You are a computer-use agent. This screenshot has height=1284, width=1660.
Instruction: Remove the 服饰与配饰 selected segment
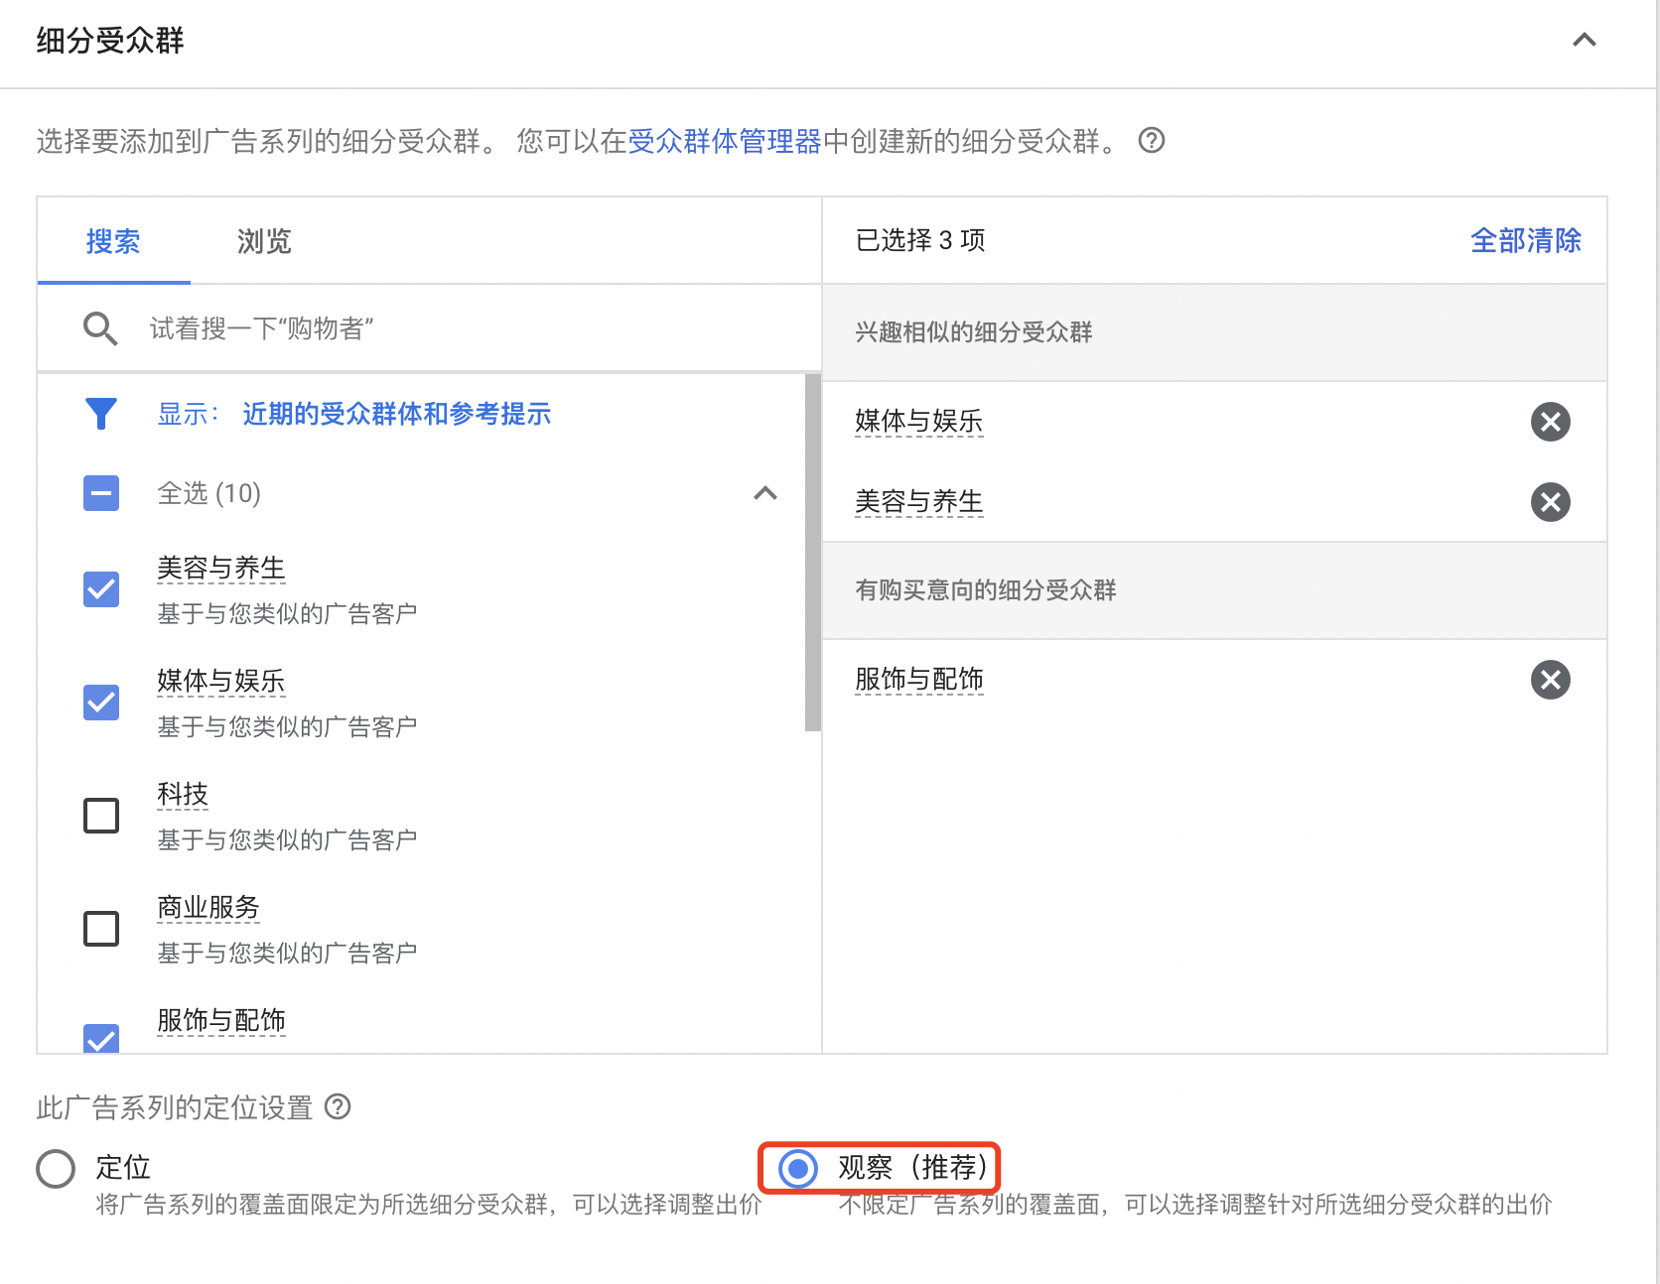1550,680
